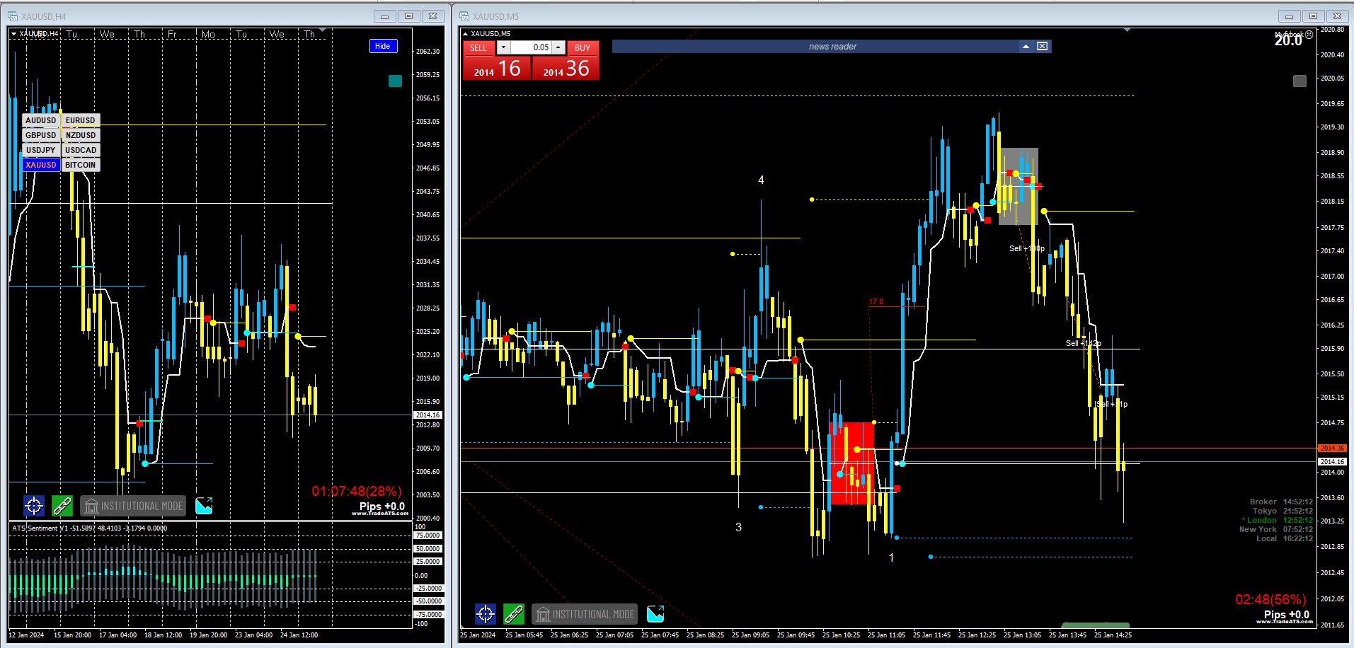Click the wave label 1 on the M5 chart
This screenshot has width=1354, height=648.
click(891, 557)
